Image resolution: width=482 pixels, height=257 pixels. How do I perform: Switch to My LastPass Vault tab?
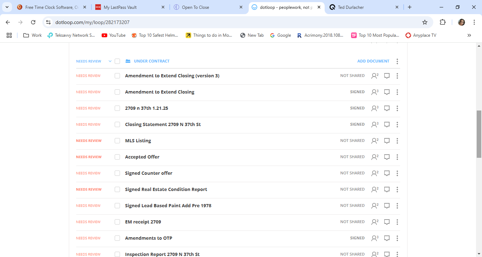click(x=130, y=7)
